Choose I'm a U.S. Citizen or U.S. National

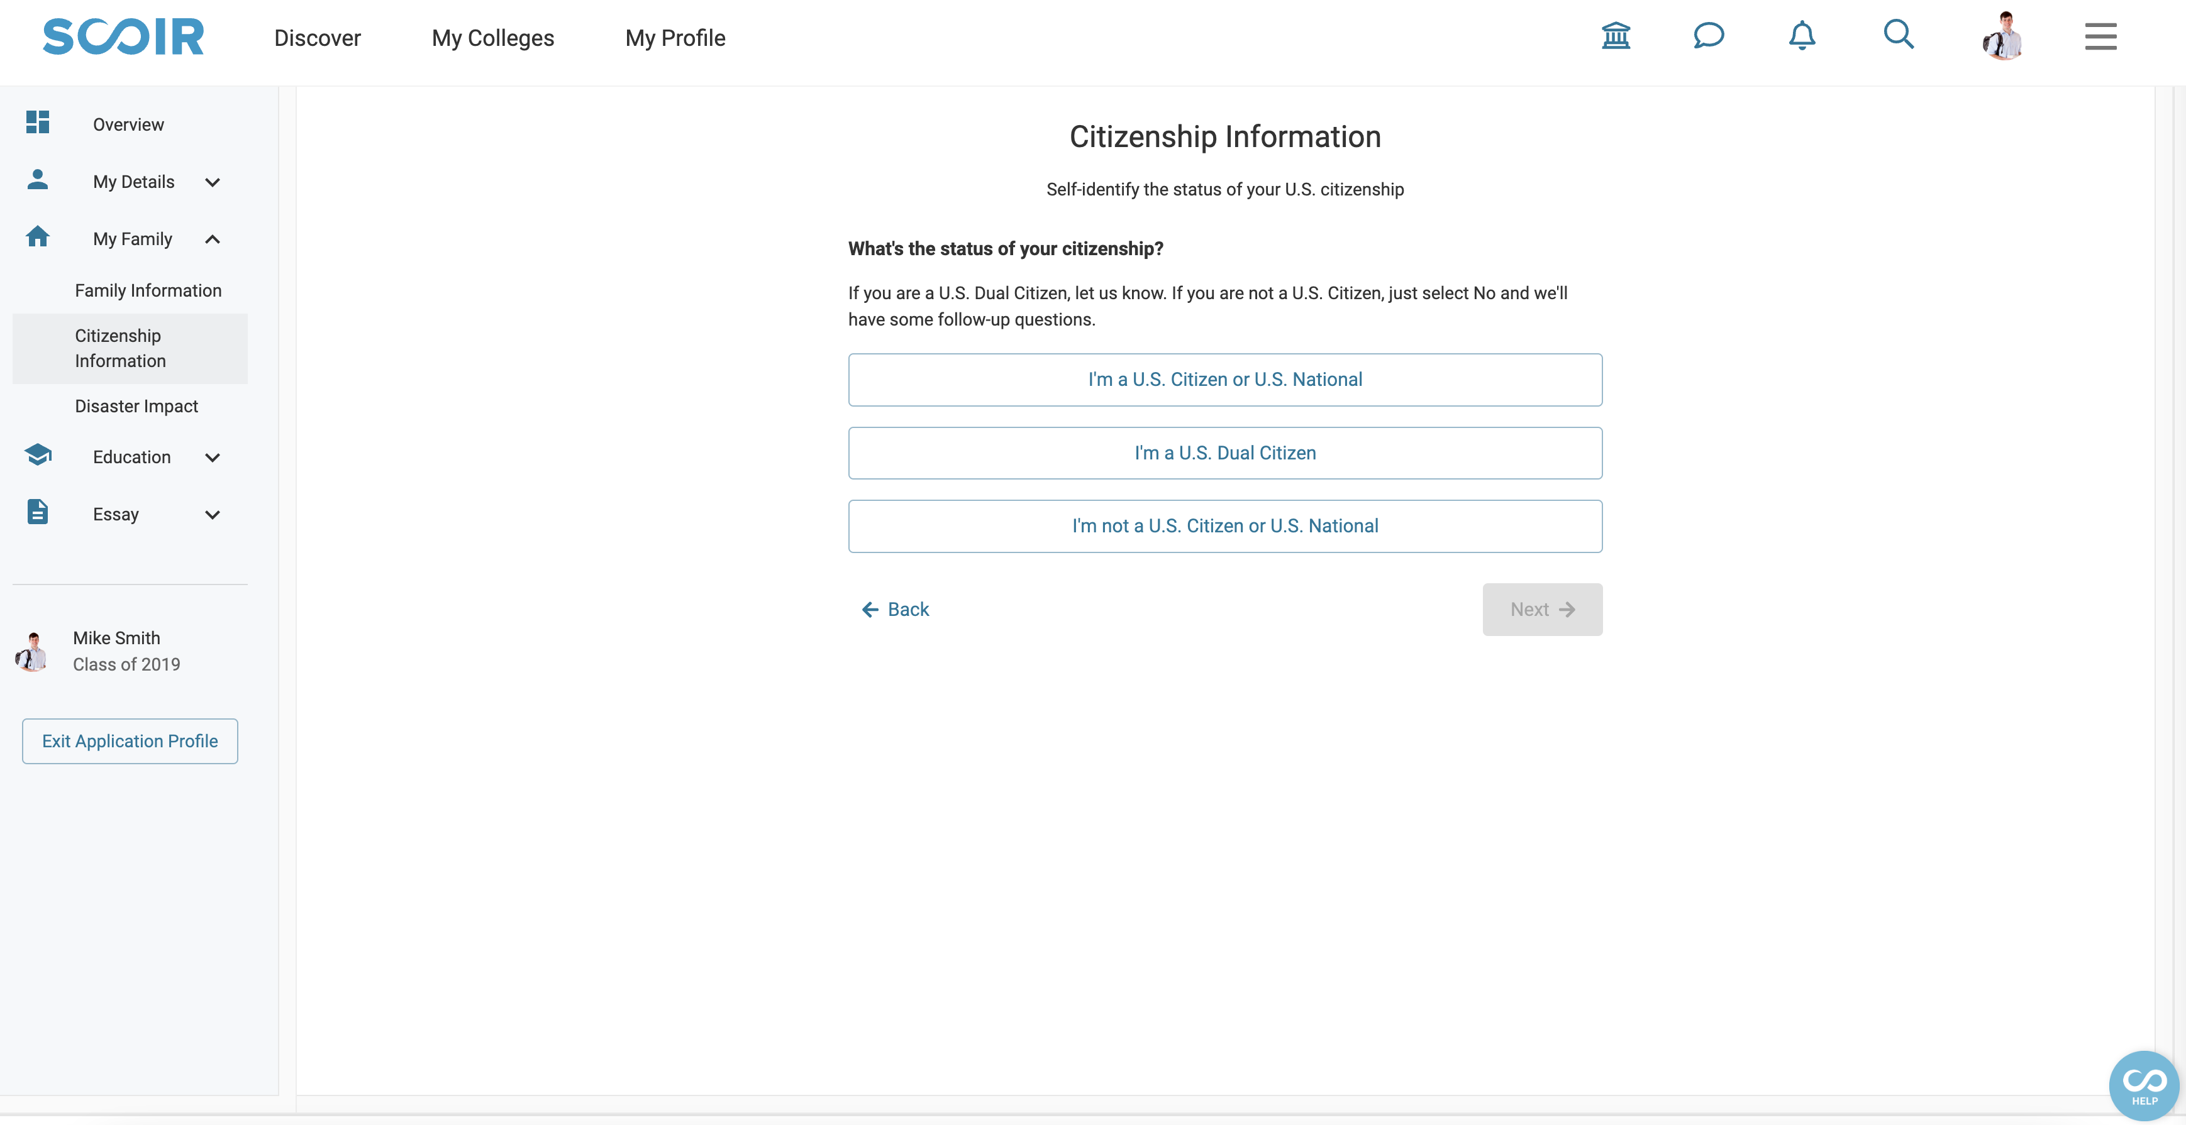click(x=1224, y=380)
